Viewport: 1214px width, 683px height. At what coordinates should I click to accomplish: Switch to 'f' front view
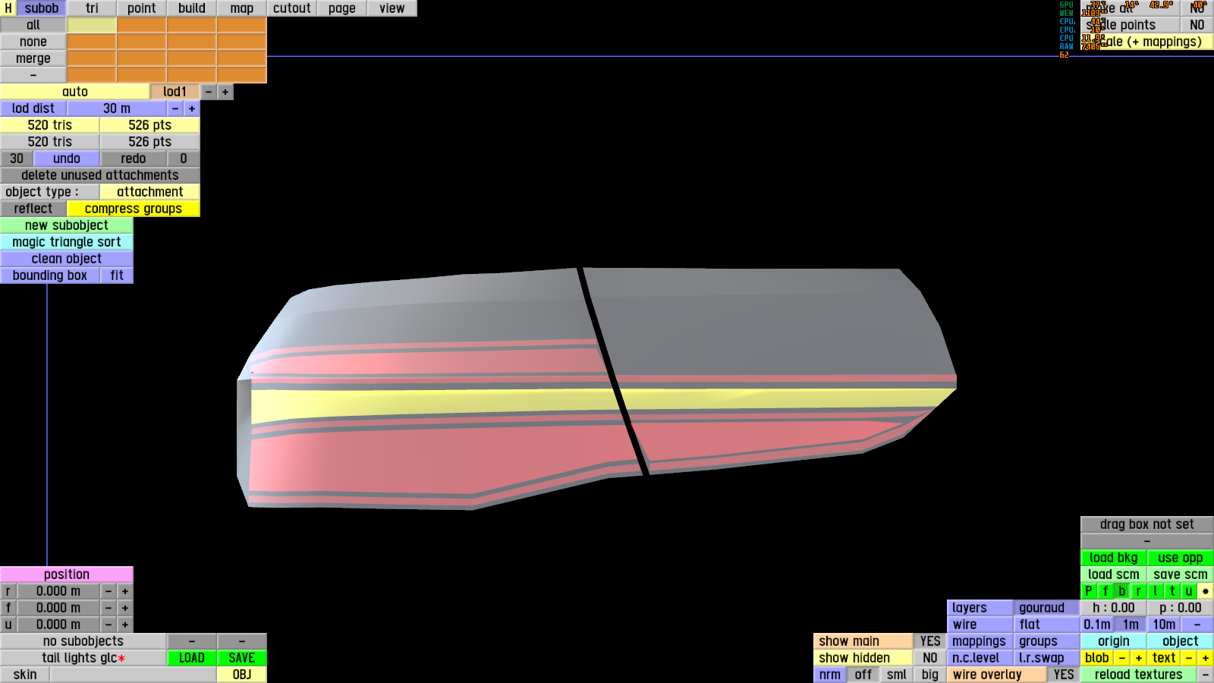[x=1105, y=591]
